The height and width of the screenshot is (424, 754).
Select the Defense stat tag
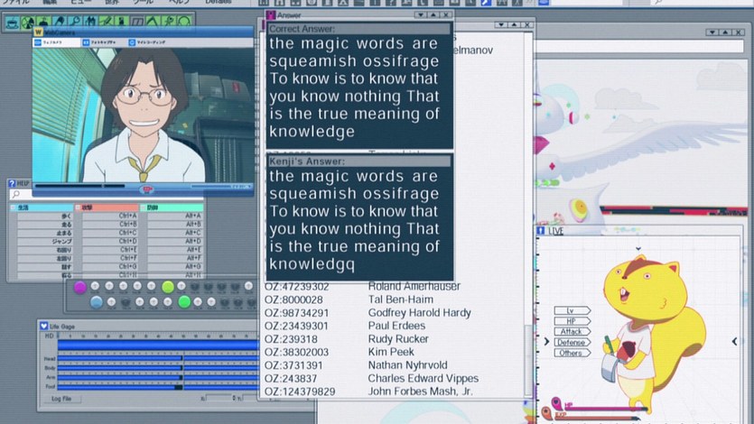(x=571, y=342)
